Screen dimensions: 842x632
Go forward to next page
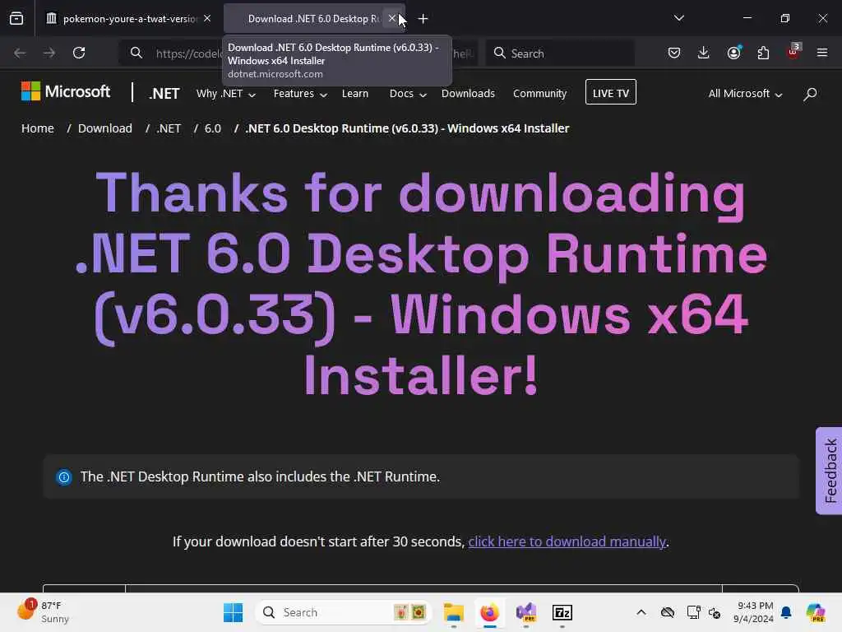point(49,53)
